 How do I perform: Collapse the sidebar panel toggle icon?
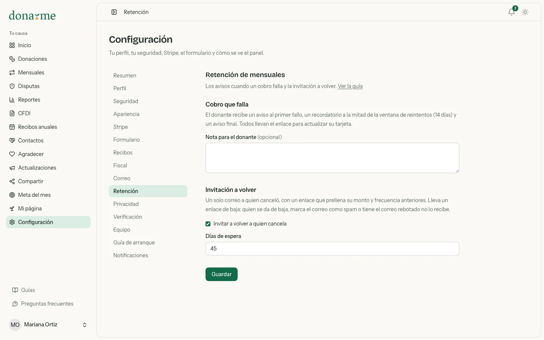pyautogui.click(x=114, y=12)
